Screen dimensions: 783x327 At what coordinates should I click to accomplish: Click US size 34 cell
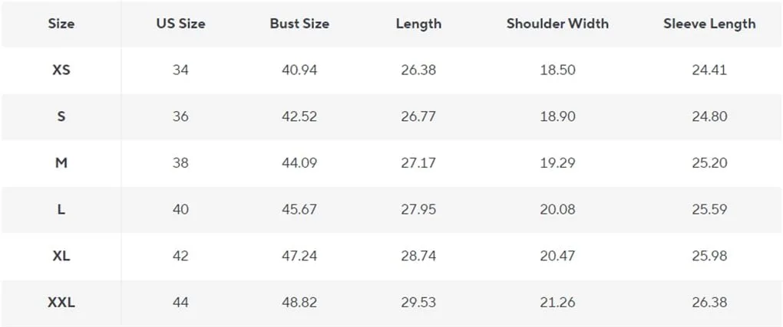click(x=180, y=70)
